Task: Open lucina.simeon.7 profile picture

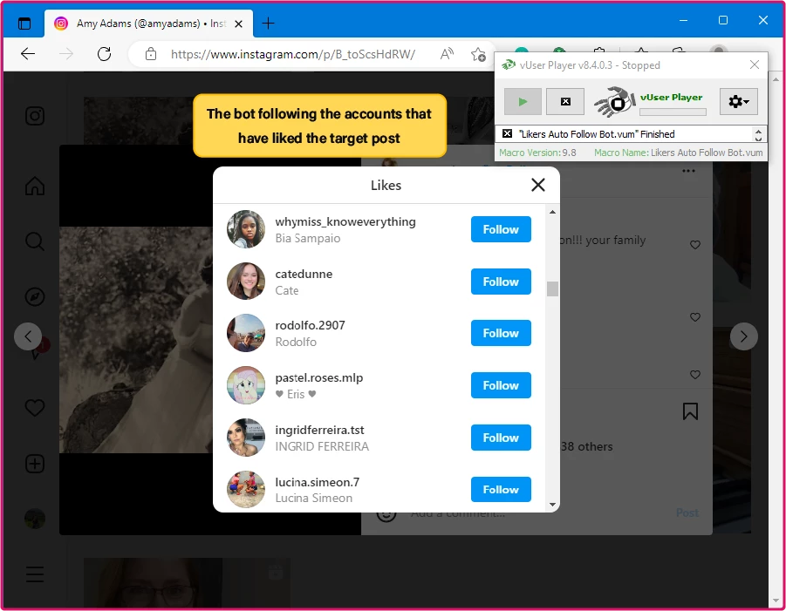Action: click(246, 489)
